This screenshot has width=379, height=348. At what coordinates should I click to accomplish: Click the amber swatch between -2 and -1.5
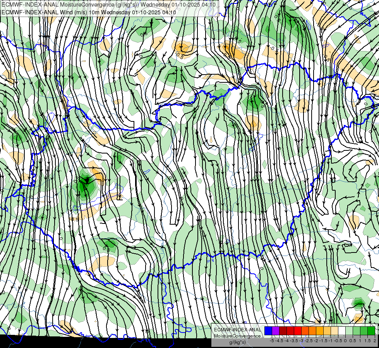pyautogui.click(x=320, y=331)
